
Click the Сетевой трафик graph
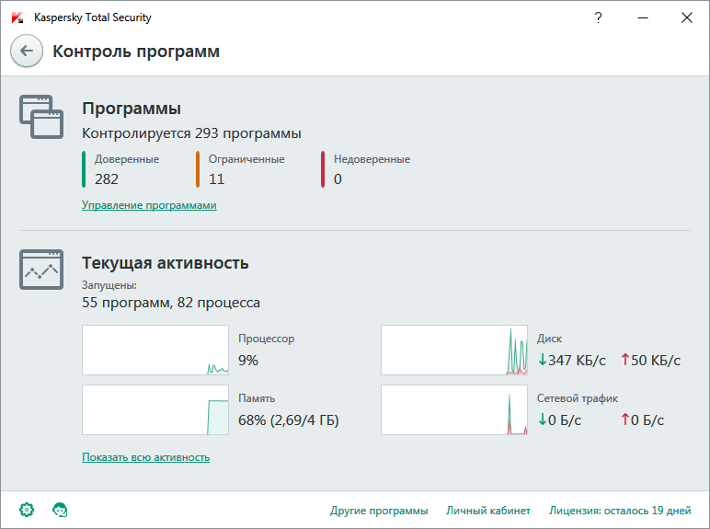(x=454, y=409)
